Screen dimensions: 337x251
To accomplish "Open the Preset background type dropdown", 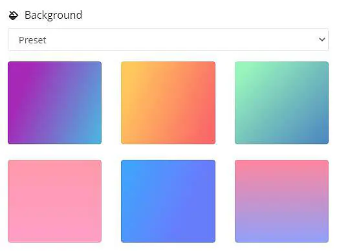I will pos(168,39).
